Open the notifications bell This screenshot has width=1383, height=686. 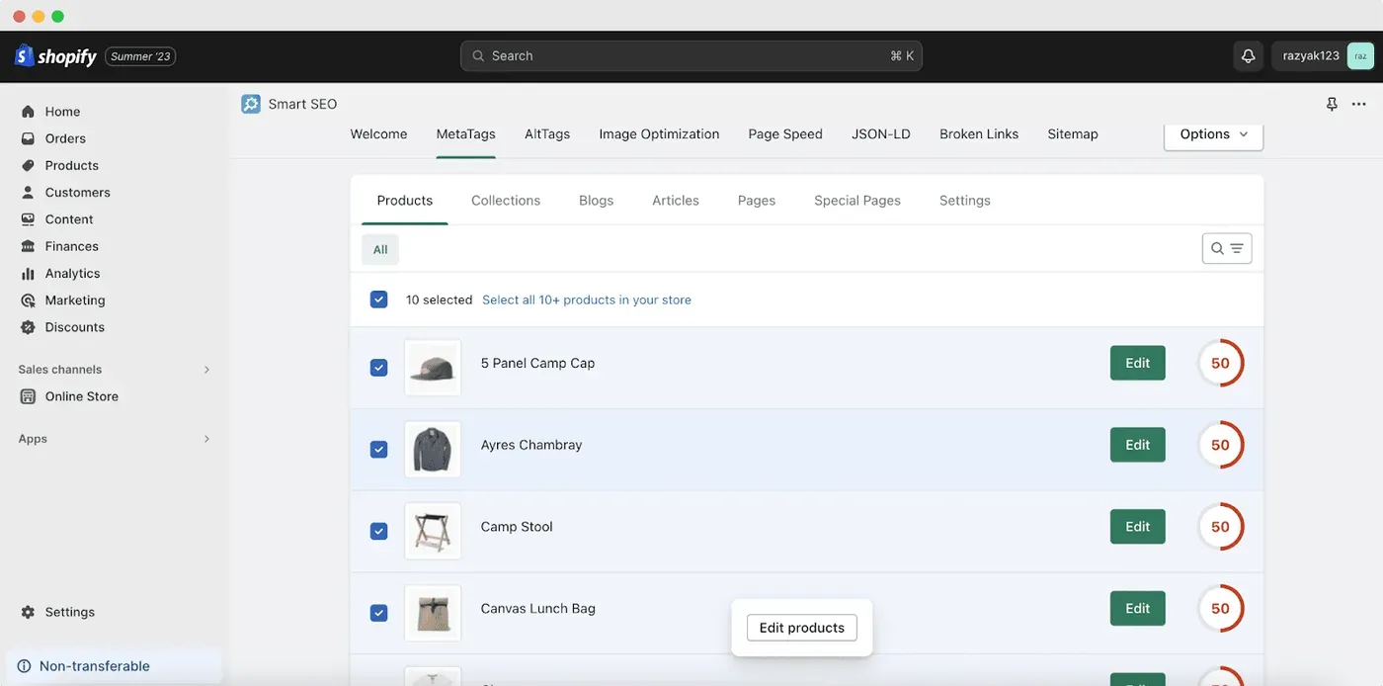(x=1248, y=56)
